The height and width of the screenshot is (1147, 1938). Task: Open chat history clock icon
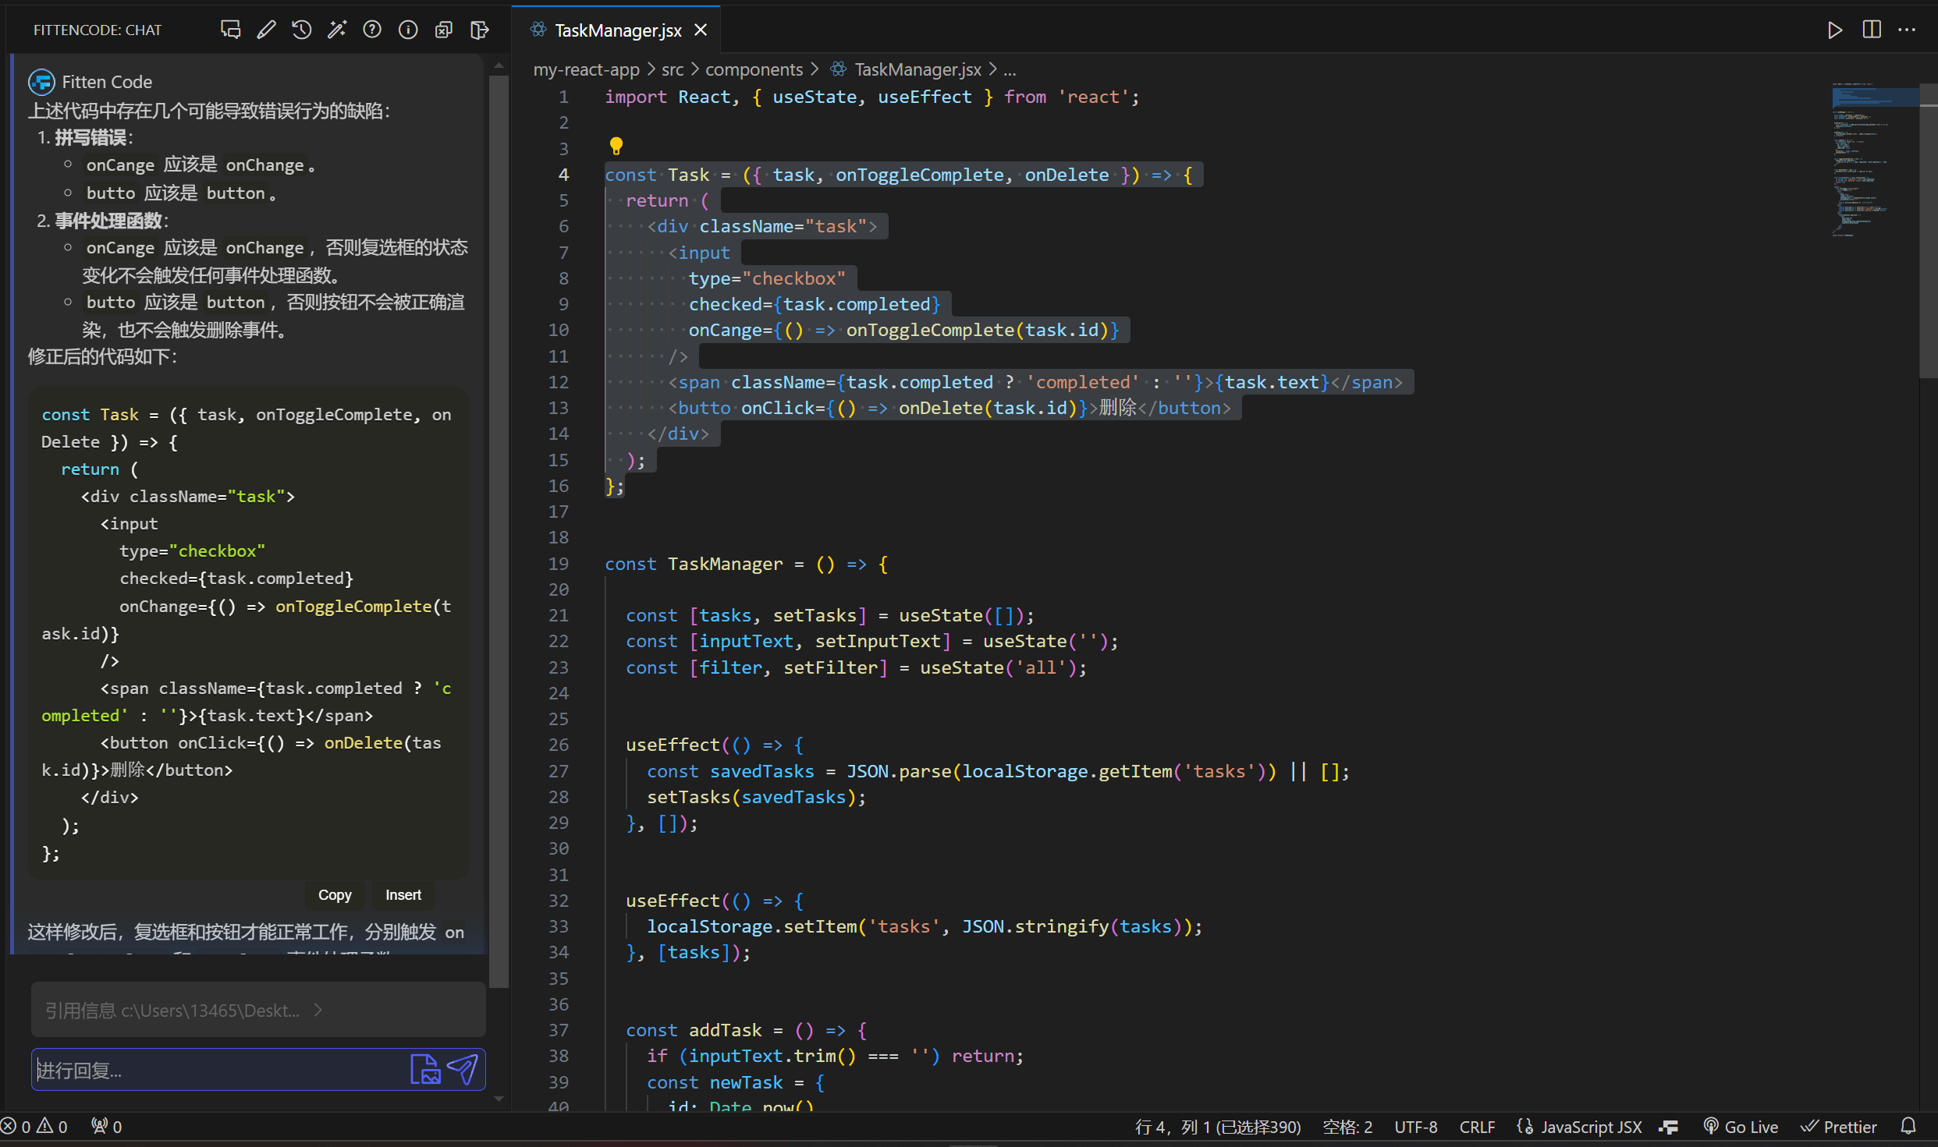tap(302, 30)
